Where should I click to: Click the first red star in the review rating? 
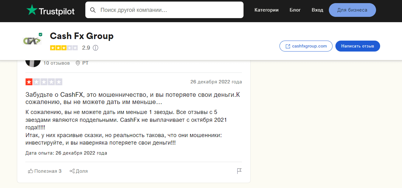[x=28, y=82]
